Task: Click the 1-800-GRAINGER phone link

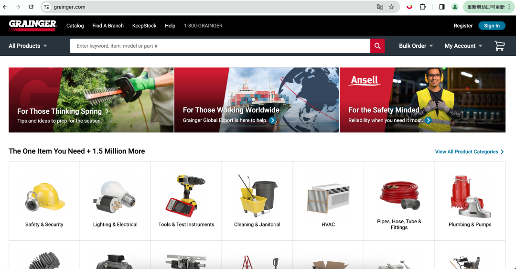Action: [x=204, y=26]
